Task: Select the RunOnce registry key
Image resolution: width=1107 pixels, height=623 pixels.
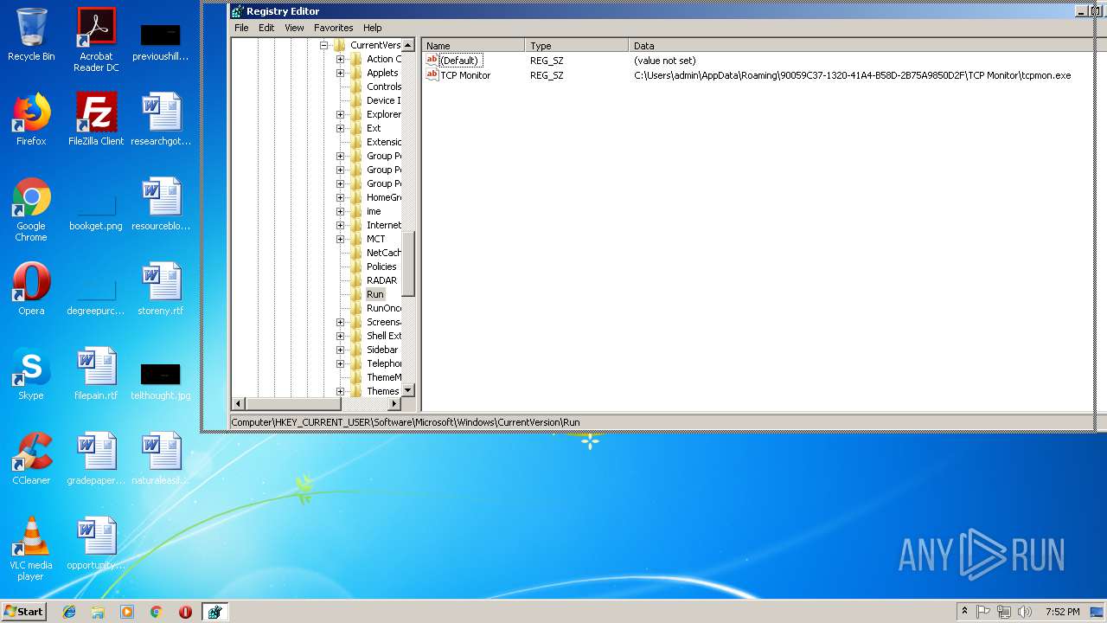Action: [x=384, y=308]
